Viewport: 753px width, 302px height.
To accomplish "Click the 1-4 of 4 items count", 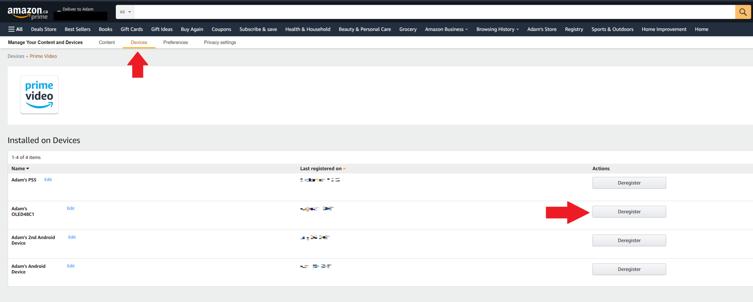I will [x=26, y=157].
